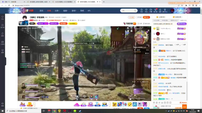
Task: Click the post button left of follower count
Action: 131,17
